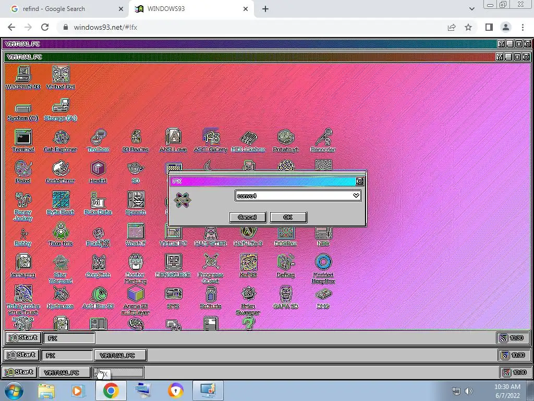Screen dimensions: 534x401
Task: Open Progress Quest icon
Action: 211,269
